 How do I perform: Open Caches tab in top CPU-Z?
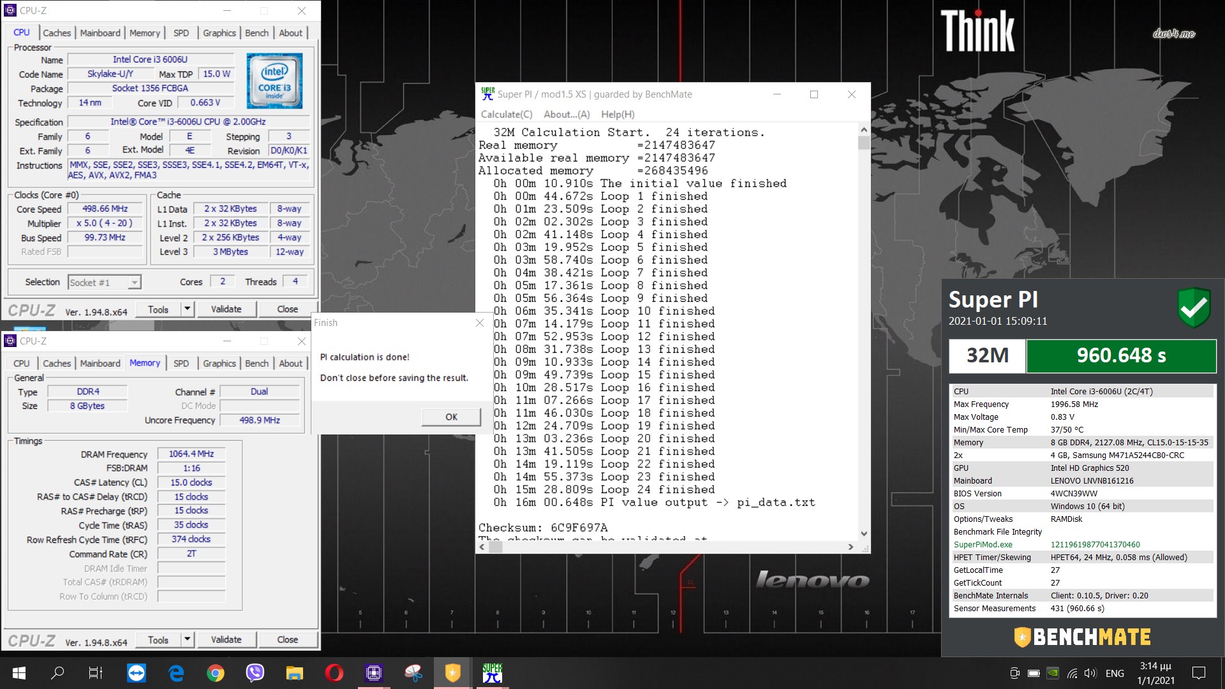[57, 33]
